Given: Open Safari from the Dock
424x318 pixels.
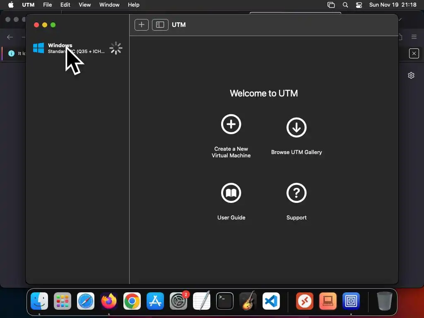Looking at the screenshot, I should pos(86,301).
